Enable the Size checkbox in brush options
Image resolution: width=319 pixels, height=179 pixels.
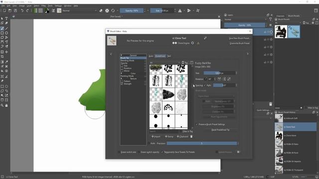click(x=122, y=66)
